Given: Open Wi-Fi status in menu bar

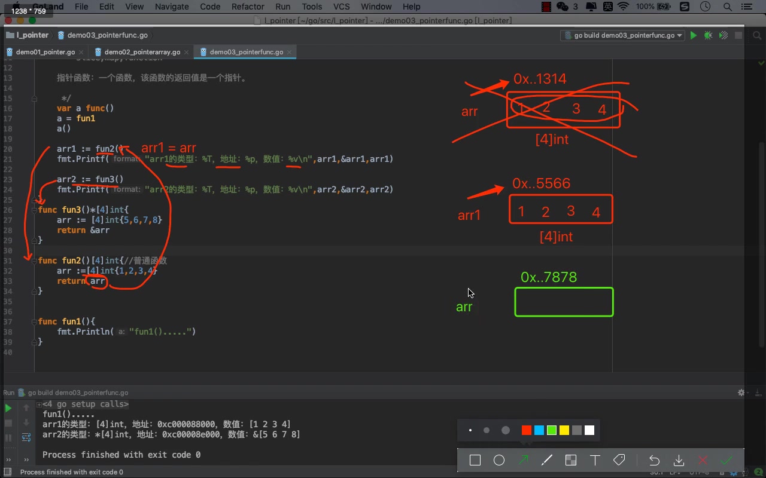Looking at the screenshot, I should pos(624,7).
